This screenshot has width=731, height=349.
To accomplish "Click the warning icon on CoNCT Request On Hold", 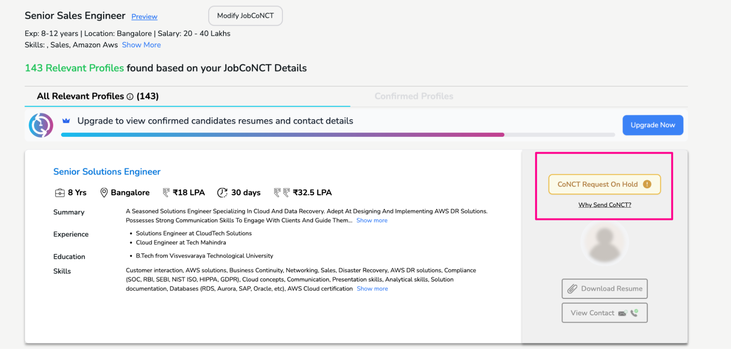I will 648,184.
